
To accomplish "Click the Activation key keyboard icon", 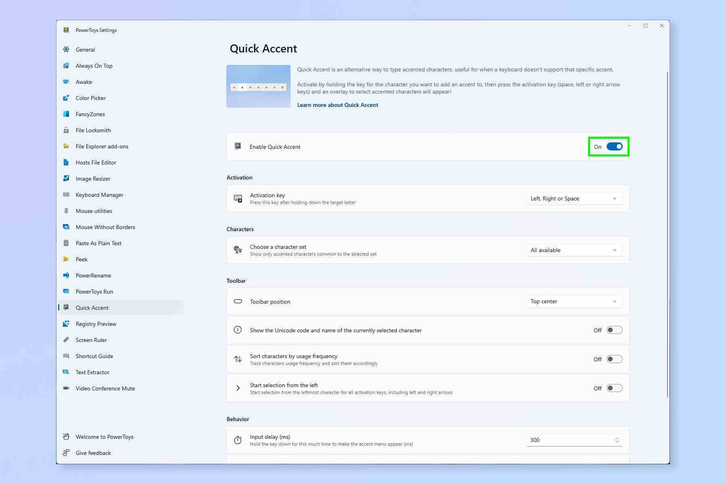I will [x=238, y=198].
